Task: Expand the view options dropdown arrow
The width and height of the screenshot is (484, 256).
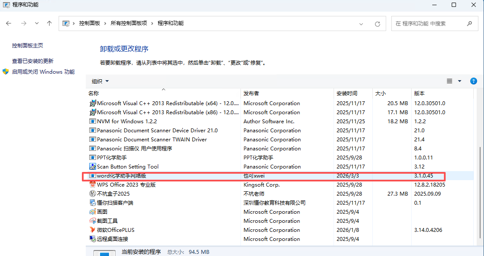Action: click(459, 81)
